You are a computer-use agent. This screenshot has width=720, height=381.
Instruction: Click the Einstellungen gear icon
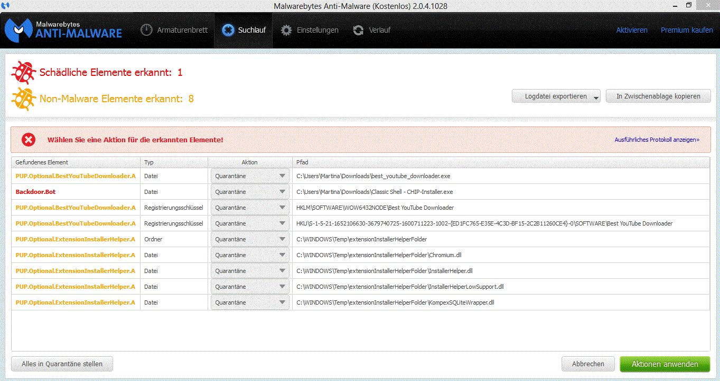pos(286,30)
